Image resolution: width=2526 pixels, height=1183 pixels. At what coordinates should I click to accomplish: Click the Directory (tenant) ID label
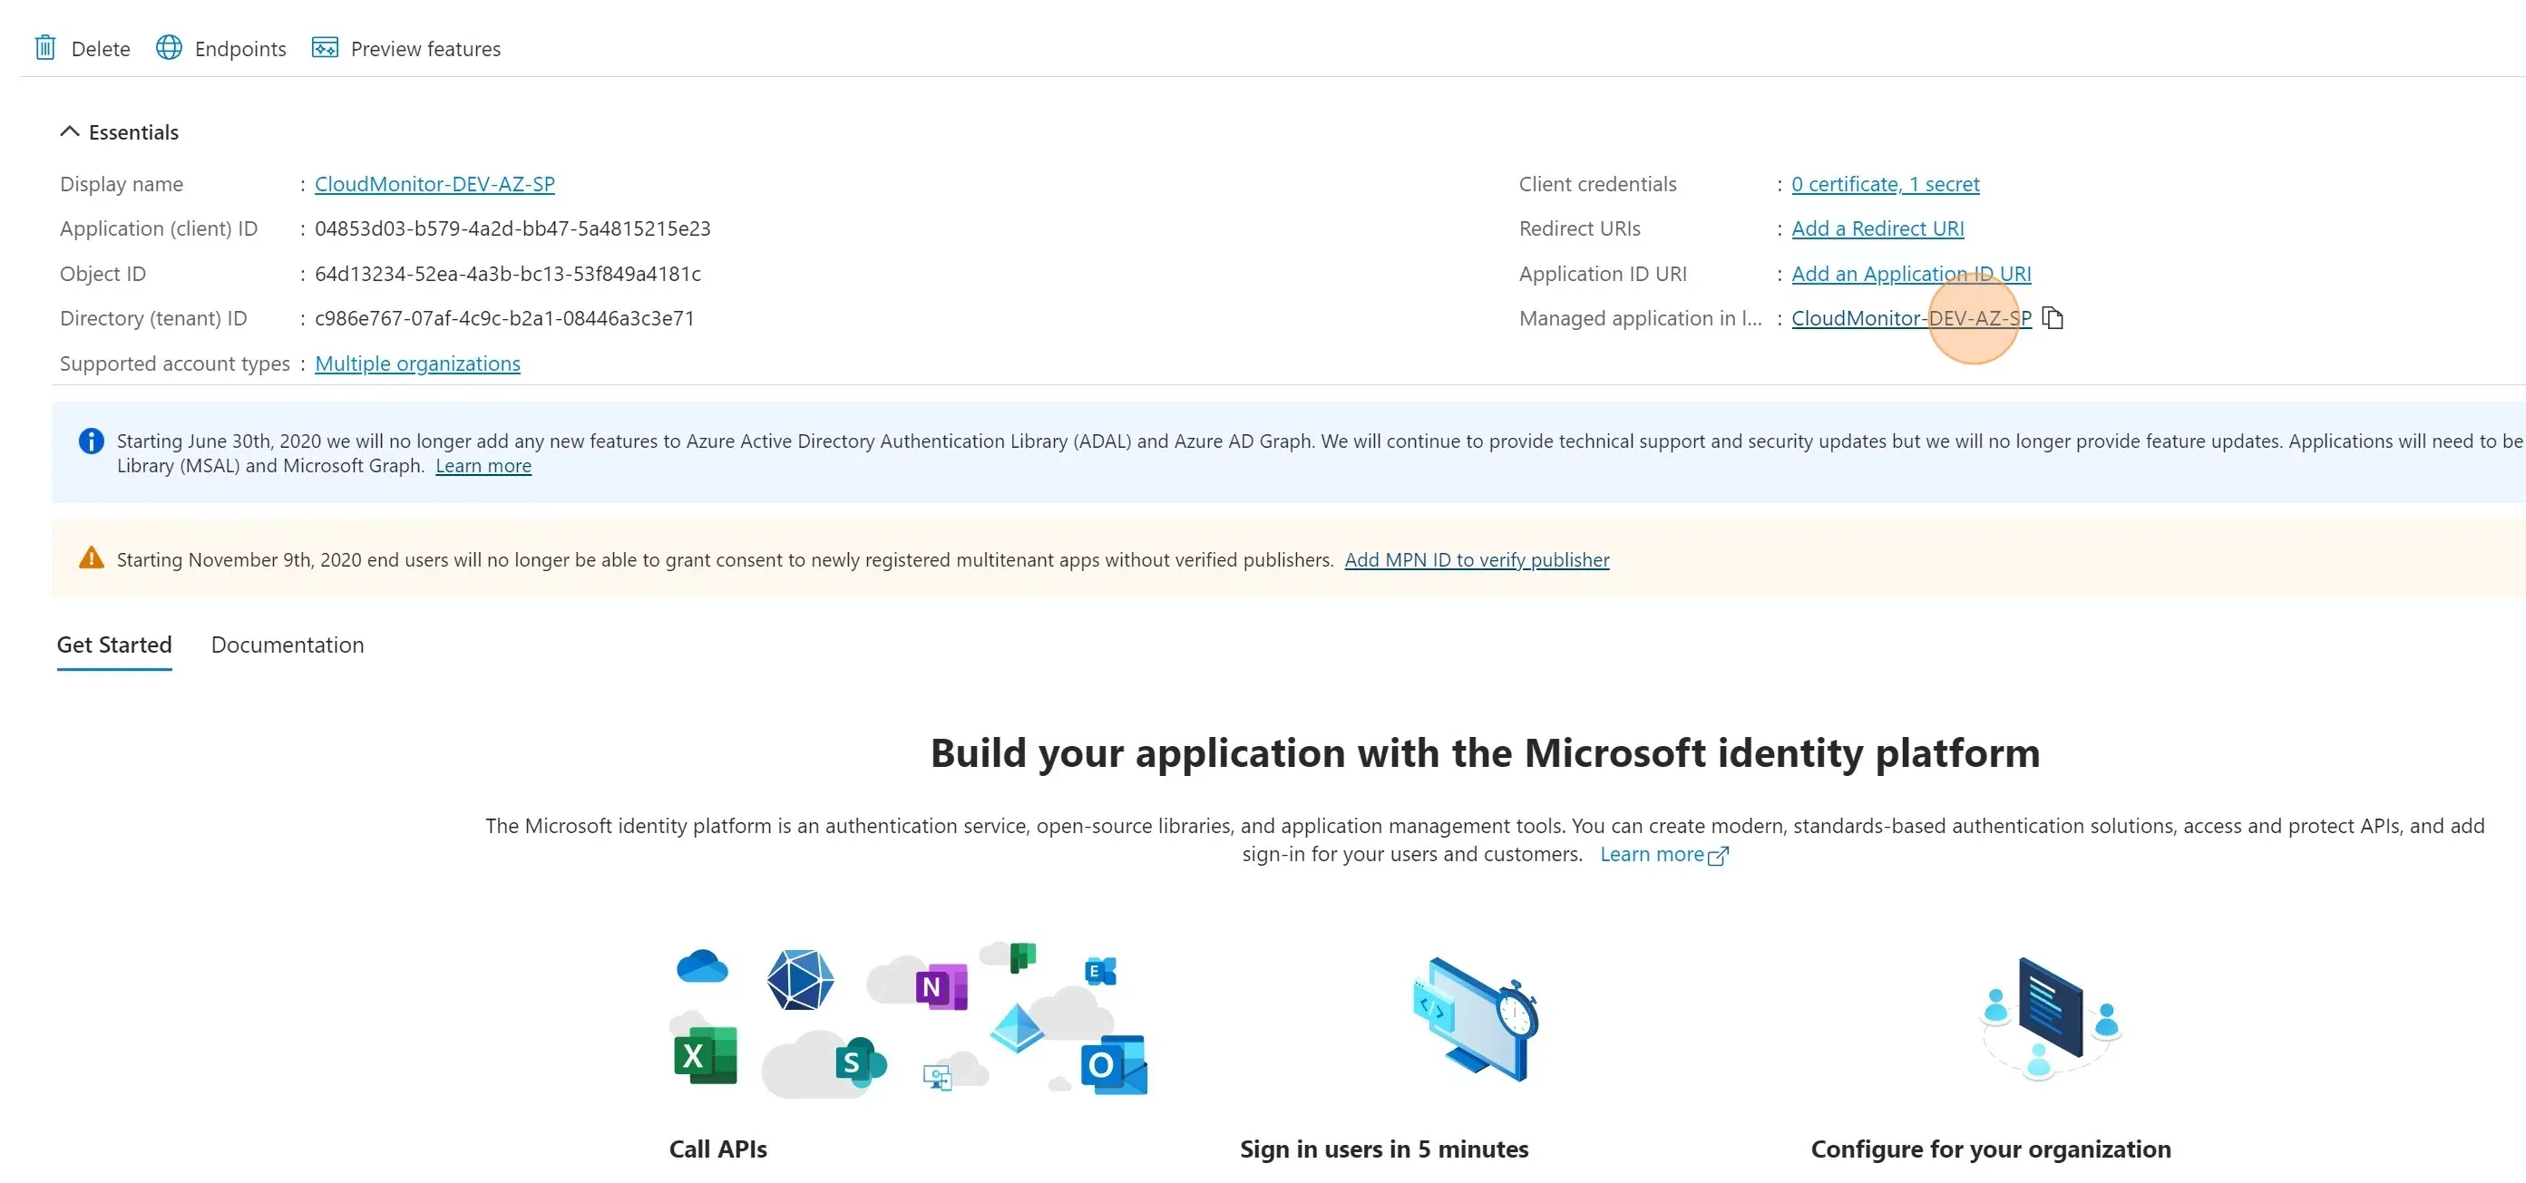pyautogui.click(x=154, y=318)
